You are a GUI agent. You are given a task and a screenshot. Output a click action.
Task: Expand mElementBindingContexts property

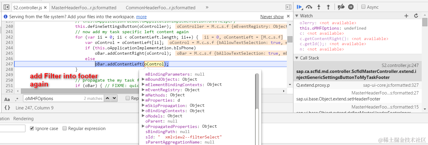[144, 85]
